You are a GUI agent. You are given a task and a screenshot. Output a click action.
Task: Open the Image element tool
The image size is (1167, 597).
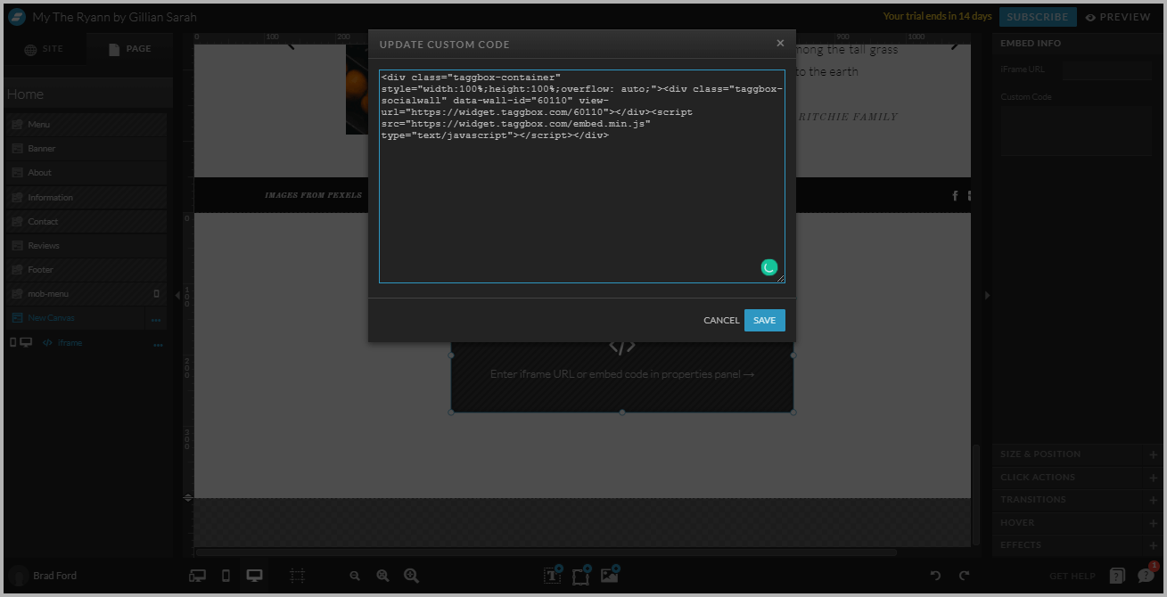coord(609,576)
